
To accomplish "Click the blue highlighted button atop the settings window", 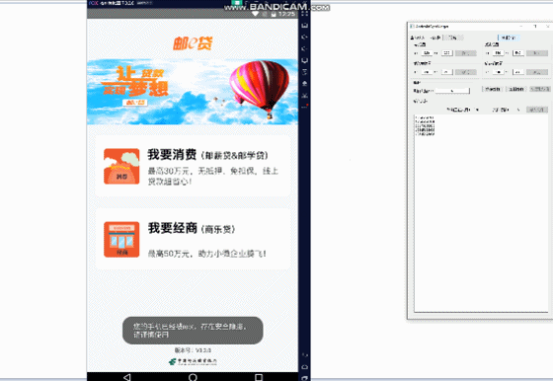I will click(509, 38).
